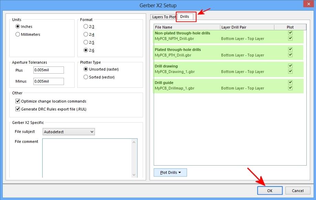Image resolution: width=316 pixels, height=200 pixels.
Task: Open the Plot Drills dropdown menu
Action: (x=170, y=172)
